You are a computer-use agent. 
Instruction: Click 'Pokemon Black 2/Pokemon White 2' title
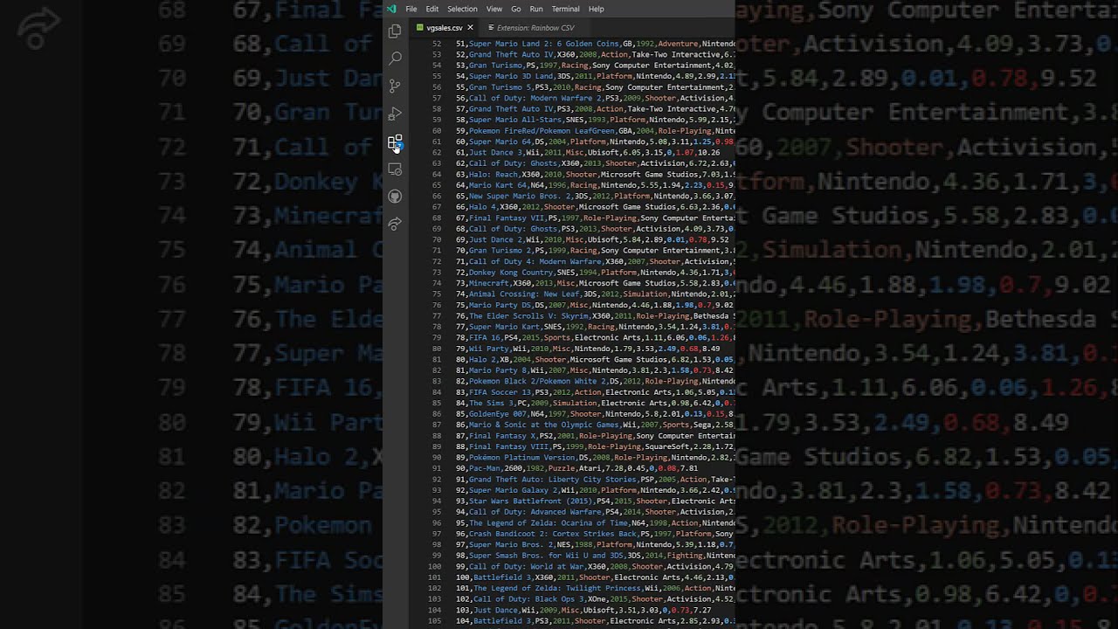coord(537,382)
